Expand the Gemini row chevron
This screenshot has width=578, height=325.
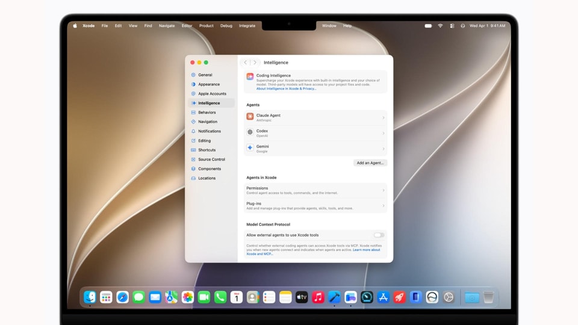(x=384, y=149)
